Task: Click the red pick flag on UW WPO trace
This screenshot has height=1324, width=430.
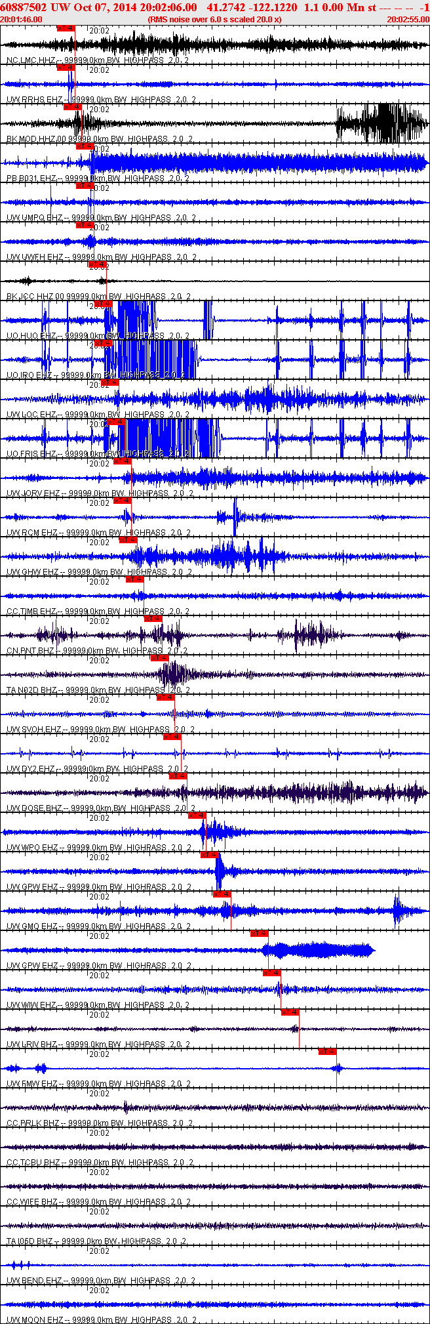Action: (x=197, y=816)
